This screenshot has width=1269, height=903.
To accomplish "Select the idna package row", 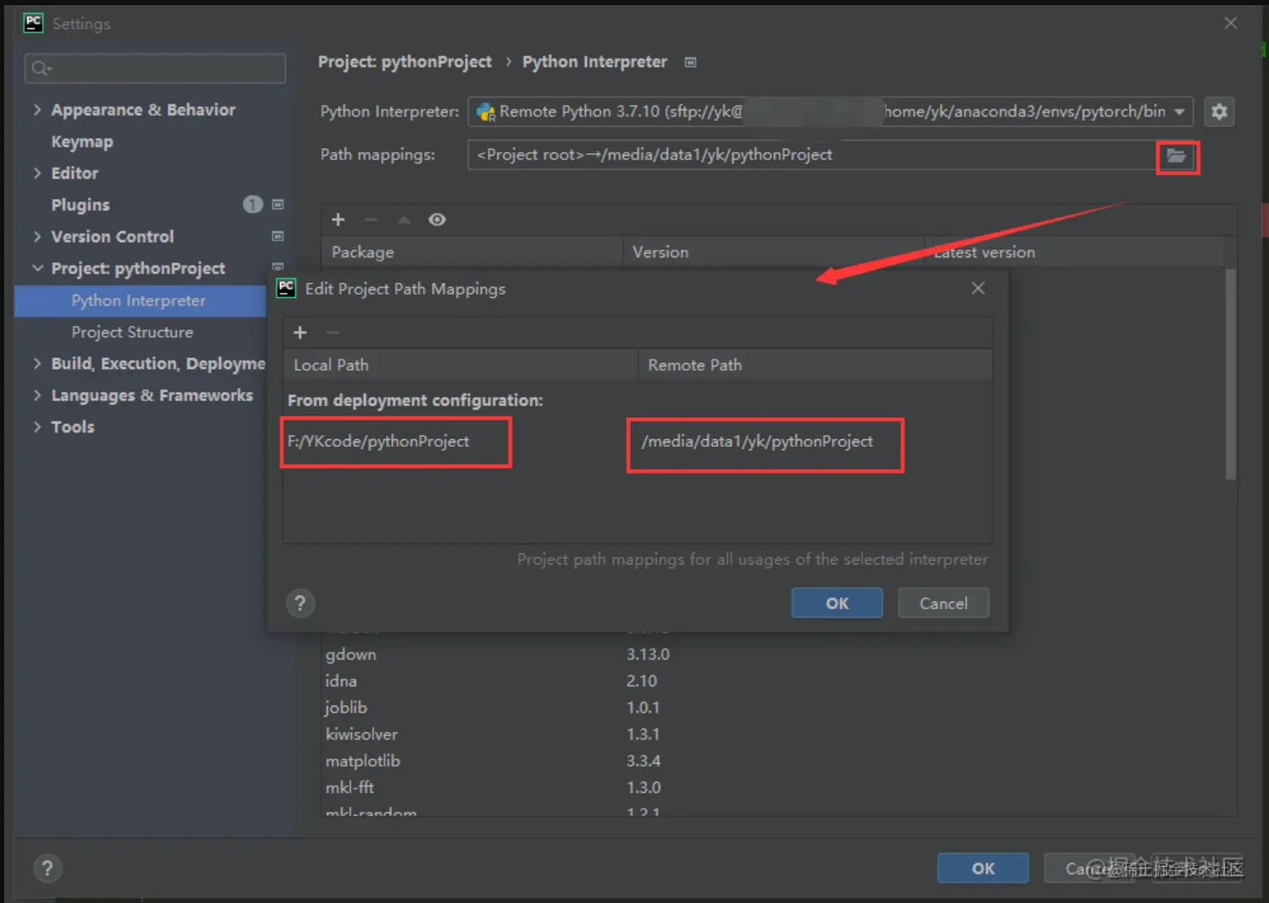I will [772, 680].
